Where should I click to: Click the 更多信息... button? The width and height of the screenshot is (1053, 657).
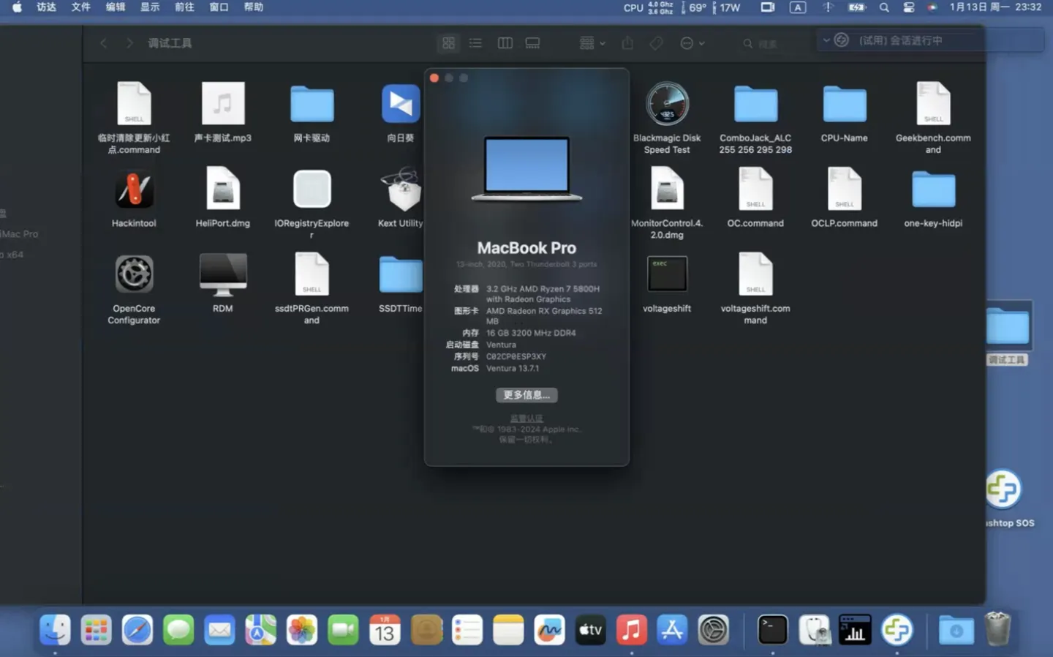[526, 395]
